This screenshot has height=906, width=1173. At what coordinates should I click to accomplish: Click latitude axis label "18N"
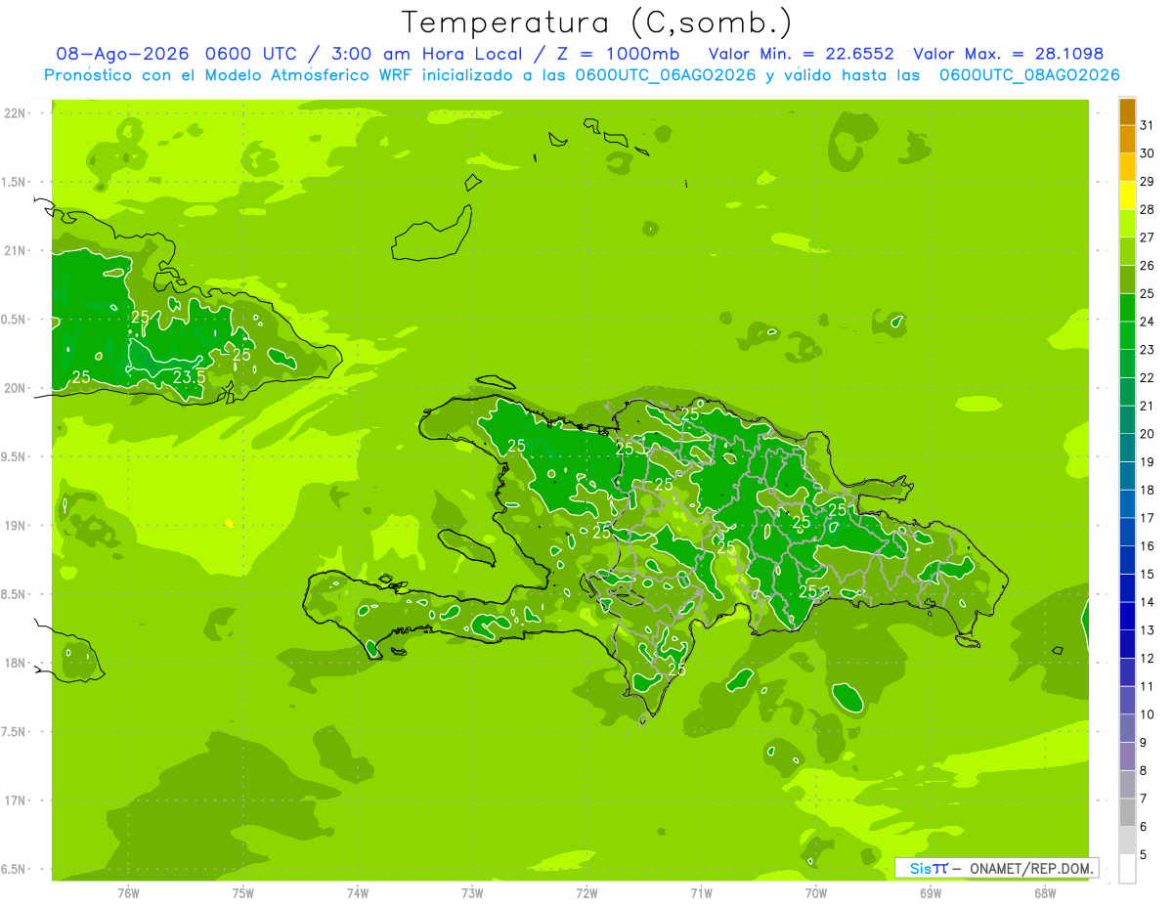tap(14, 663)
